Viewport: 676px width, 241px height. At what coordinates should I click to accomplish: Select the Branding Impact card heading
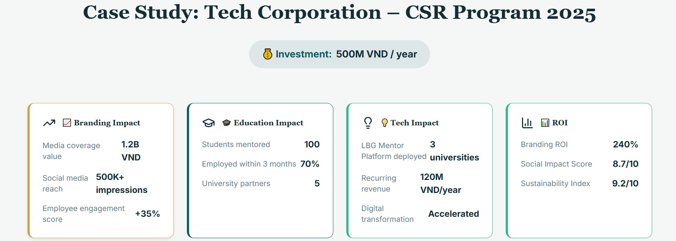click(x=107, y=123)
